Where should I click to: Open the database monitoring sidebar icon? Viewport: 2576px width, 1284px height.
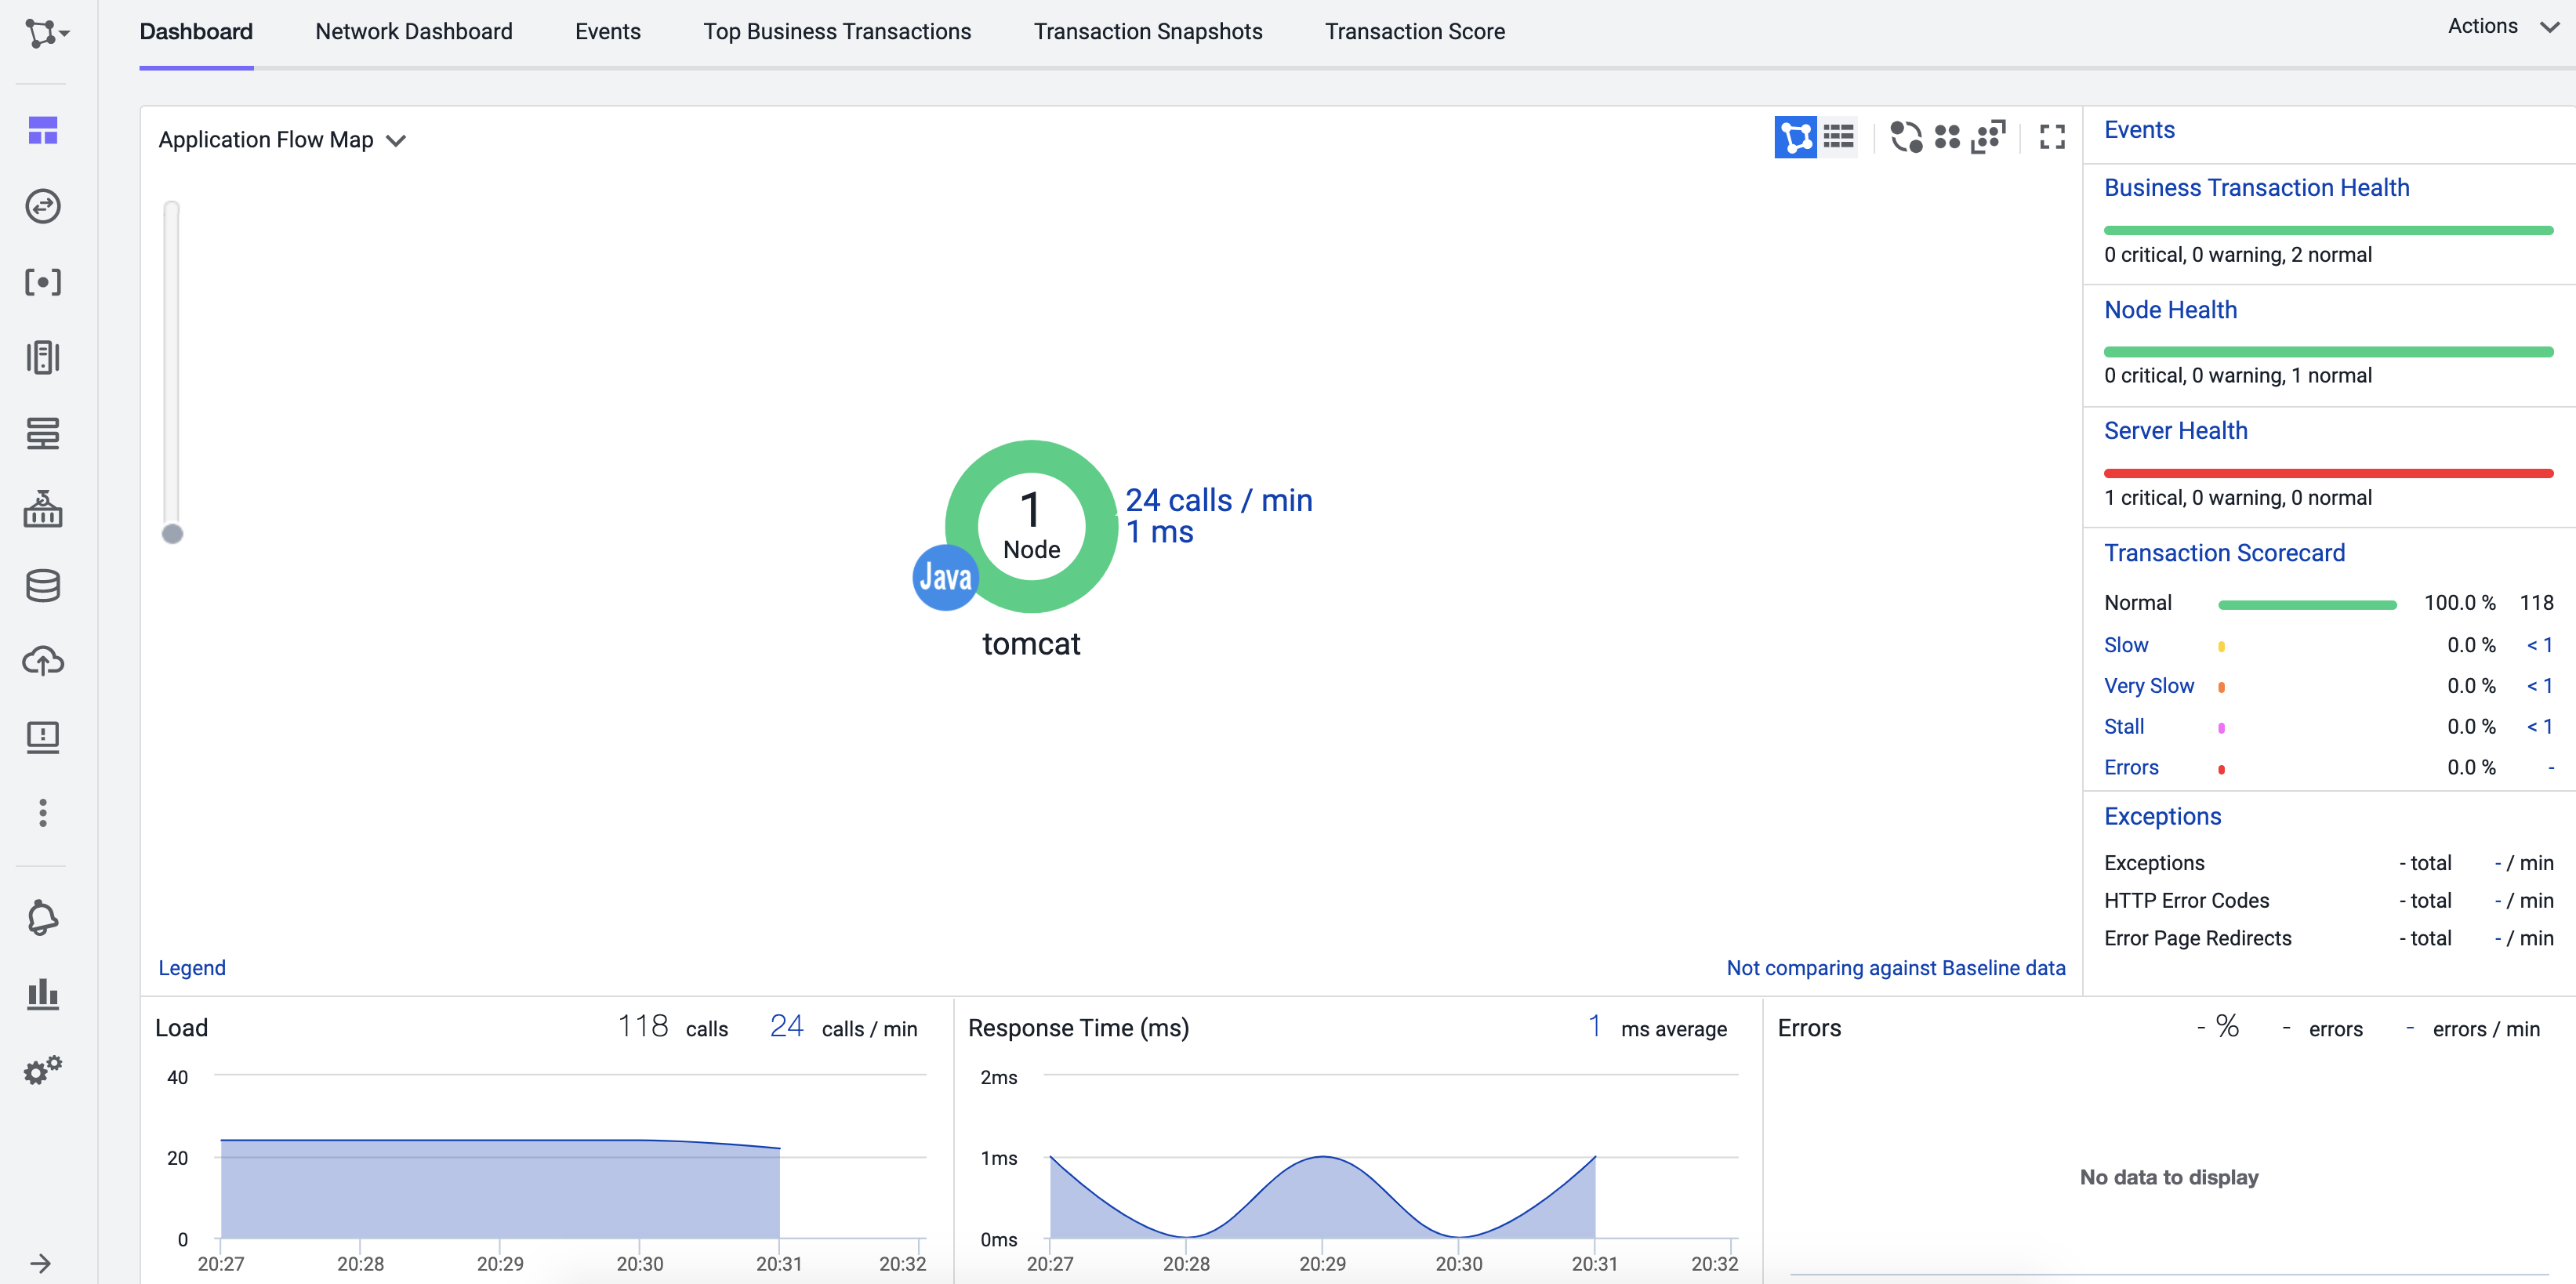pyautogui.click(x=43, y=586)
